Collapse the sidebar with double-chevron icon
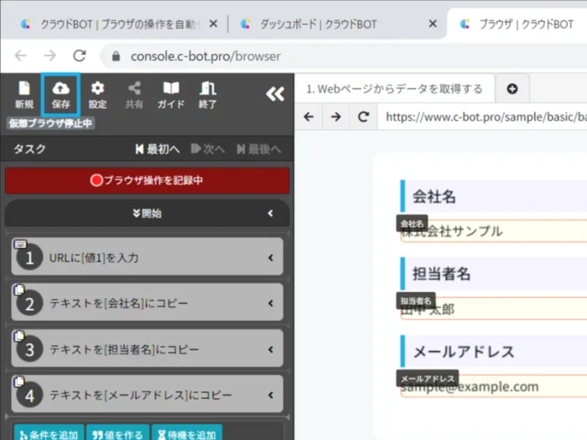 coord(275,94)
